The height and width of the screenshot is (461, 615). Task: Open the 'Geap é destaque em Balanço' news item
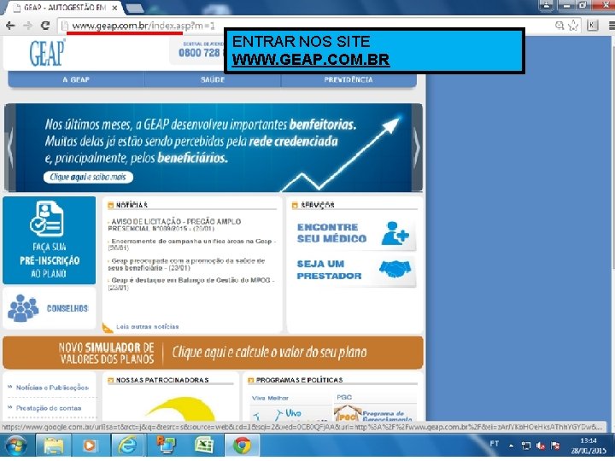pyautogui.click(x=191, y=283)
